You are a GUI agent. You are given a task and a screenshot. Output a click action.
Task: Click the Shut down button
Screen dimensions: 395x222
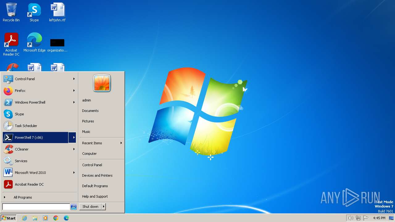[90, 207]
